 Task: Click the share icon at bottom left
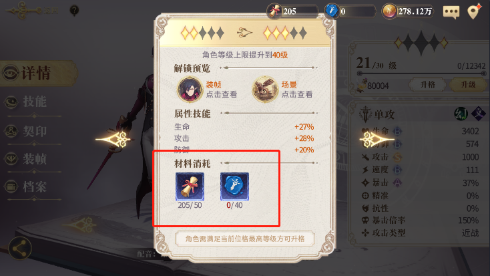19,249
